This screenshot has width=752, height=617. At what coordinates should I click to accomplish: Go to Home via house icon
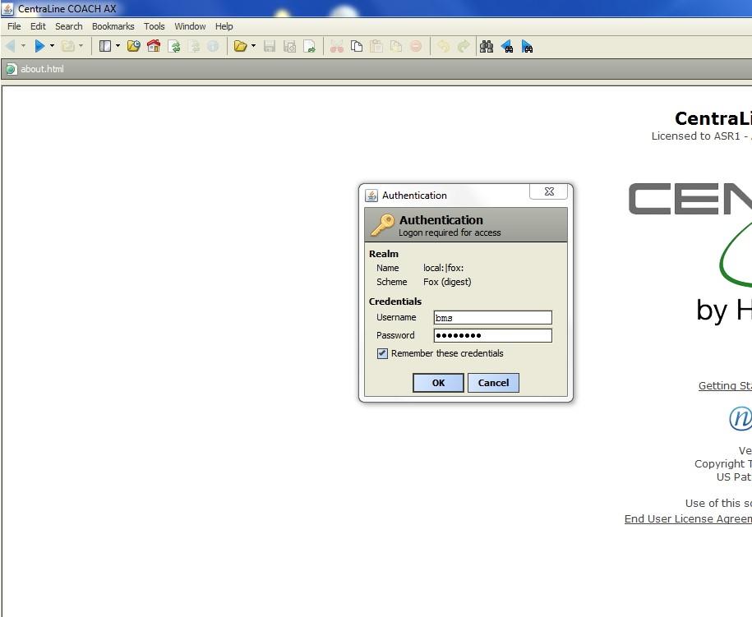(154, 47)
